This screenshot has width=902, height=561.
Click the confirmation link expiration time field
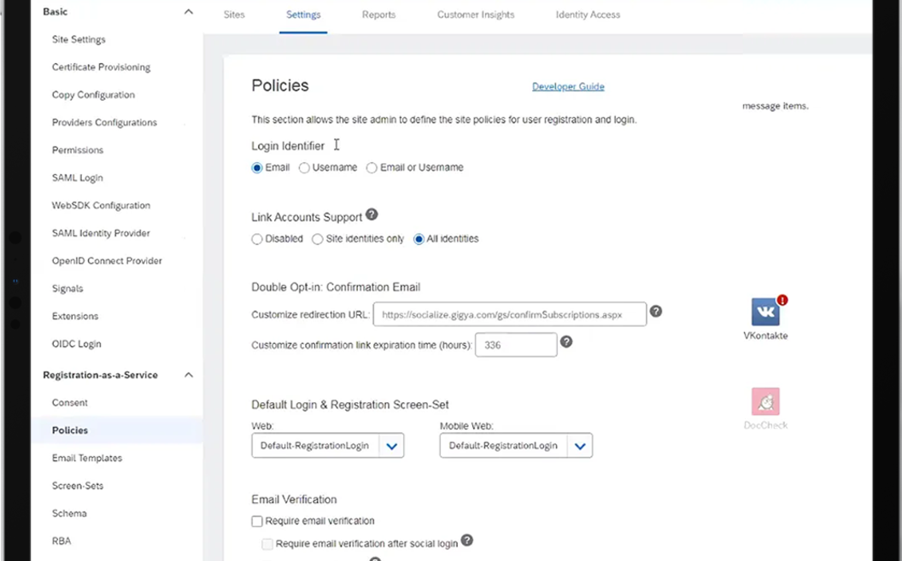point(516,344)
